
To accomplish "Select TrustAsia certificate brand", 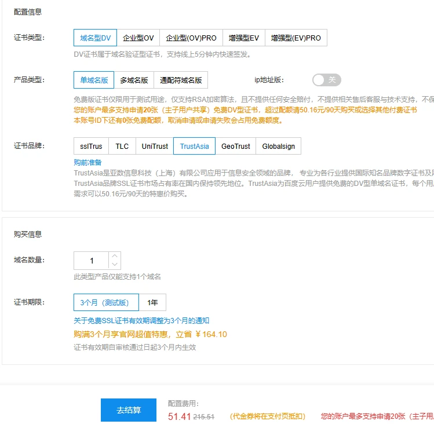I will [194, 146].
